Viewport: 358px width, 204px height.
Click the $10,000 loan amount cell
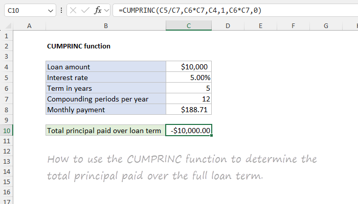pyautogui.click(x=189, y=67)
